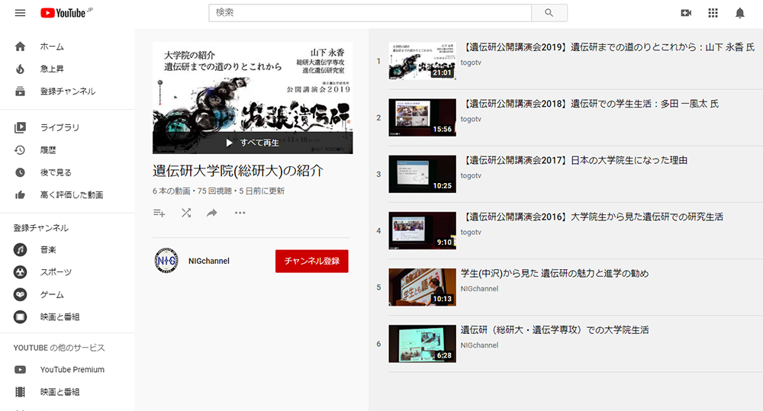Go to ホーム in the sidebar
This screenshot has width=763, height=411.
click(x=52, y=47)
